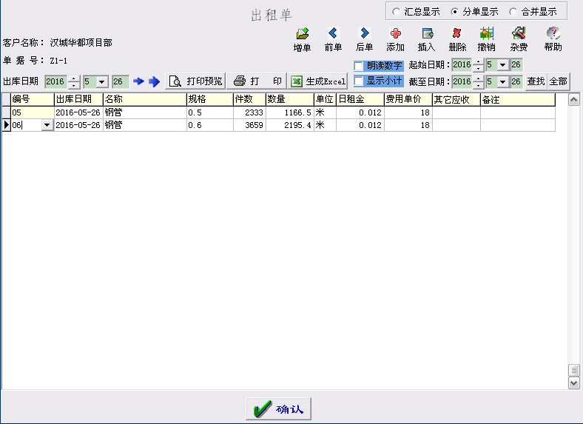This screenshot has height=424, width=583.
Task: Open 杂费 miscellaneous fees
Action: [519, 34]
